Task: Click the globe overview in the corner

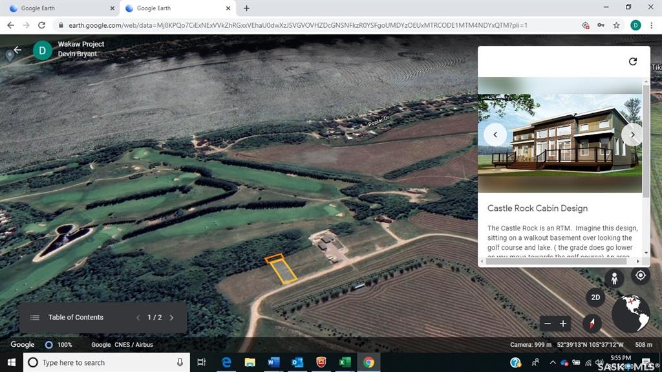Action: click(630, 313)
